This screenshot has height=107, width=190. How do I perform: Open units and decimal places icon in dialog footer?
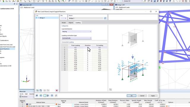[41, 96]
